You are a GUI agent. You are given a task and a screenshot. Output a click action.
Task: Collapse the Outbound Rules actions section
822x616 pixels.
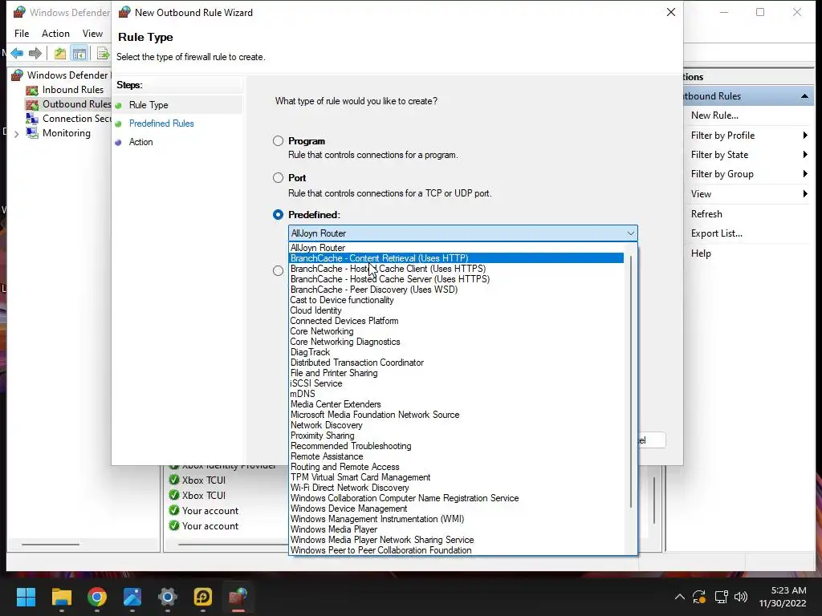(804, 96)
